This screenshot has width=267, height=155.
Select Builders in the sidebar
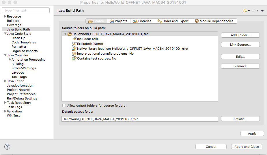[13, 21]
